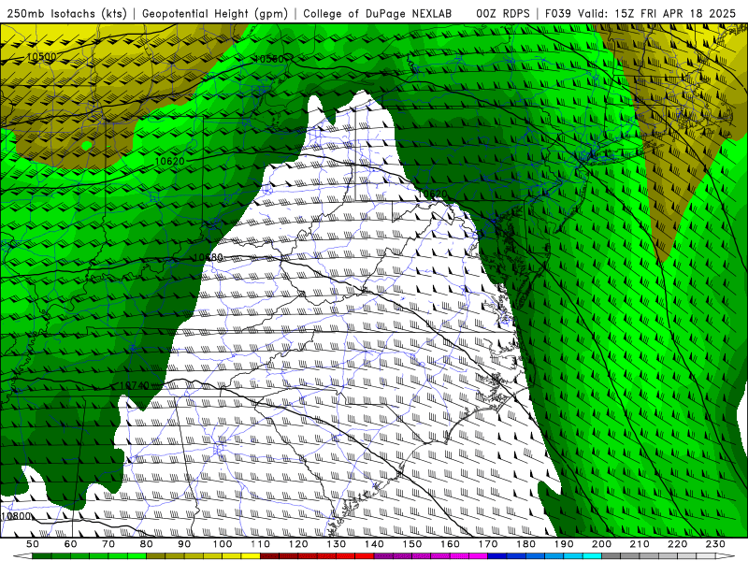Click the 220 value on the color scale

tap(677, 544)
